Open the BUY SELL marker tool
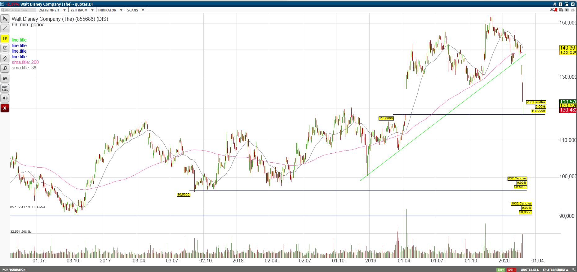577x272 pixels. pyautogui.click(x=5, y=88)
